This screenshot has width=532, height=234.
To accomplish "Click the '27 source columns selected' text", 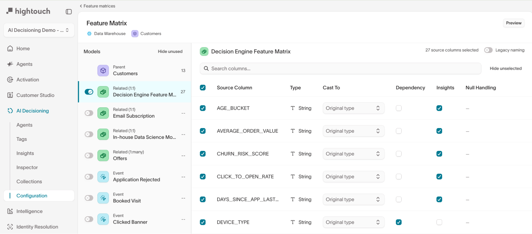I will point(452,50).
